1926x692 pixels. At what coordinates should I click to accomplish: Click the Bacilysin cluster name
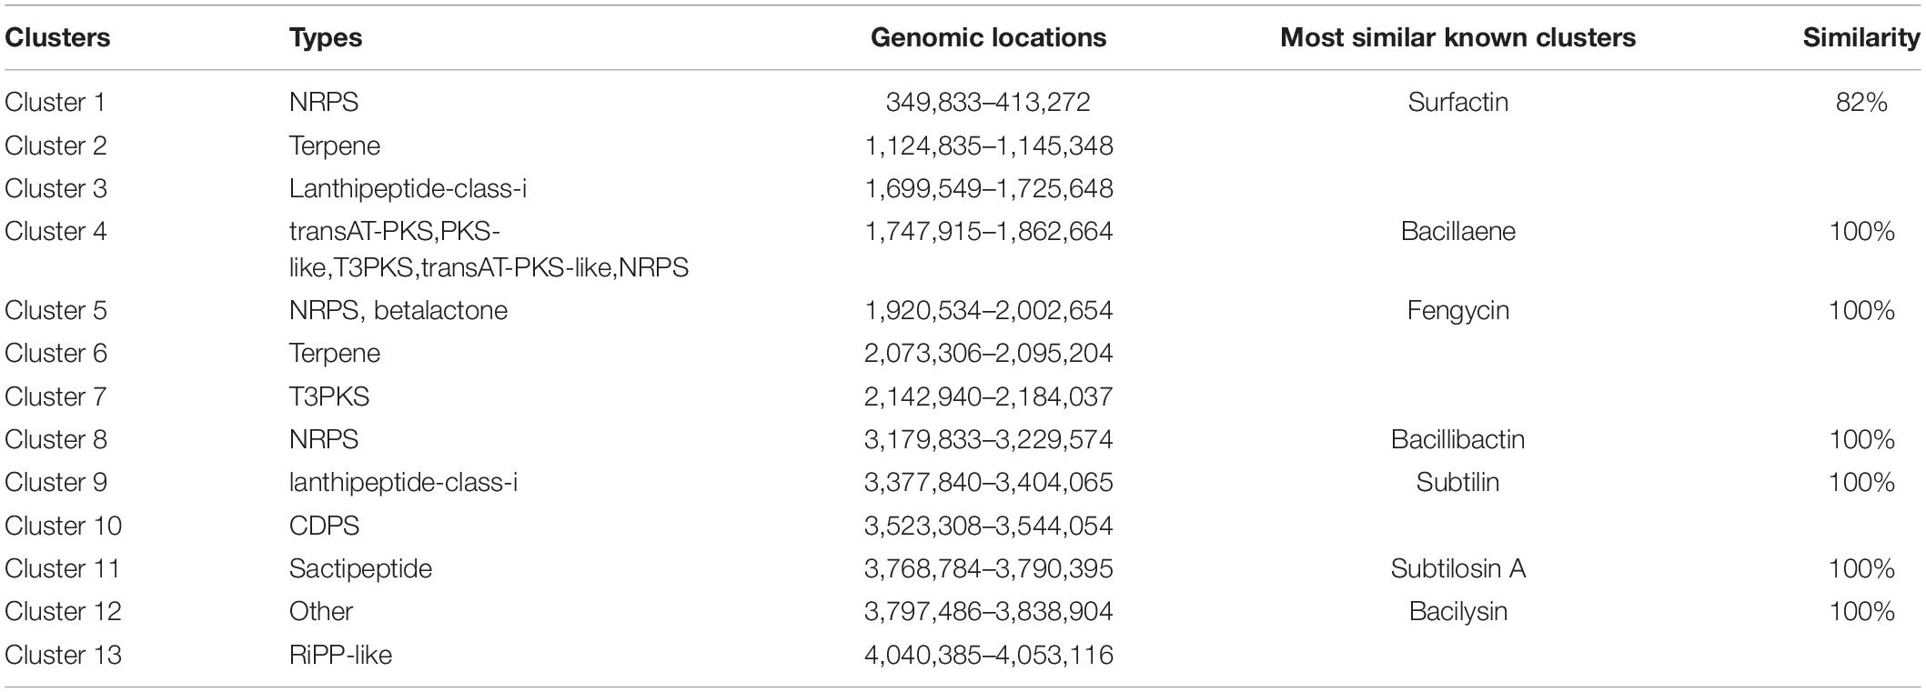coord(1457,611)
